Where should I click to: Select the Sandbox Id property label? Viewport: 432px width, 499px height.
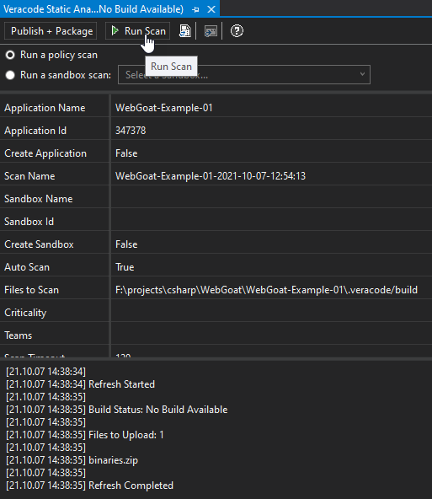(29, 222)
